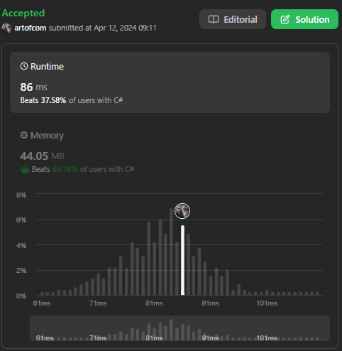Select the highlighted white bar in the chart
Screen dimensions: 342x351
[182, 260]
